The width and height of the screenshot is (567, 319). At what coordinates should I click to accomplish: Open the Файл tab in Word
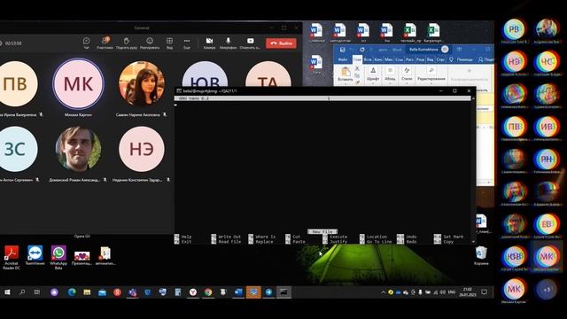point(343,59)
